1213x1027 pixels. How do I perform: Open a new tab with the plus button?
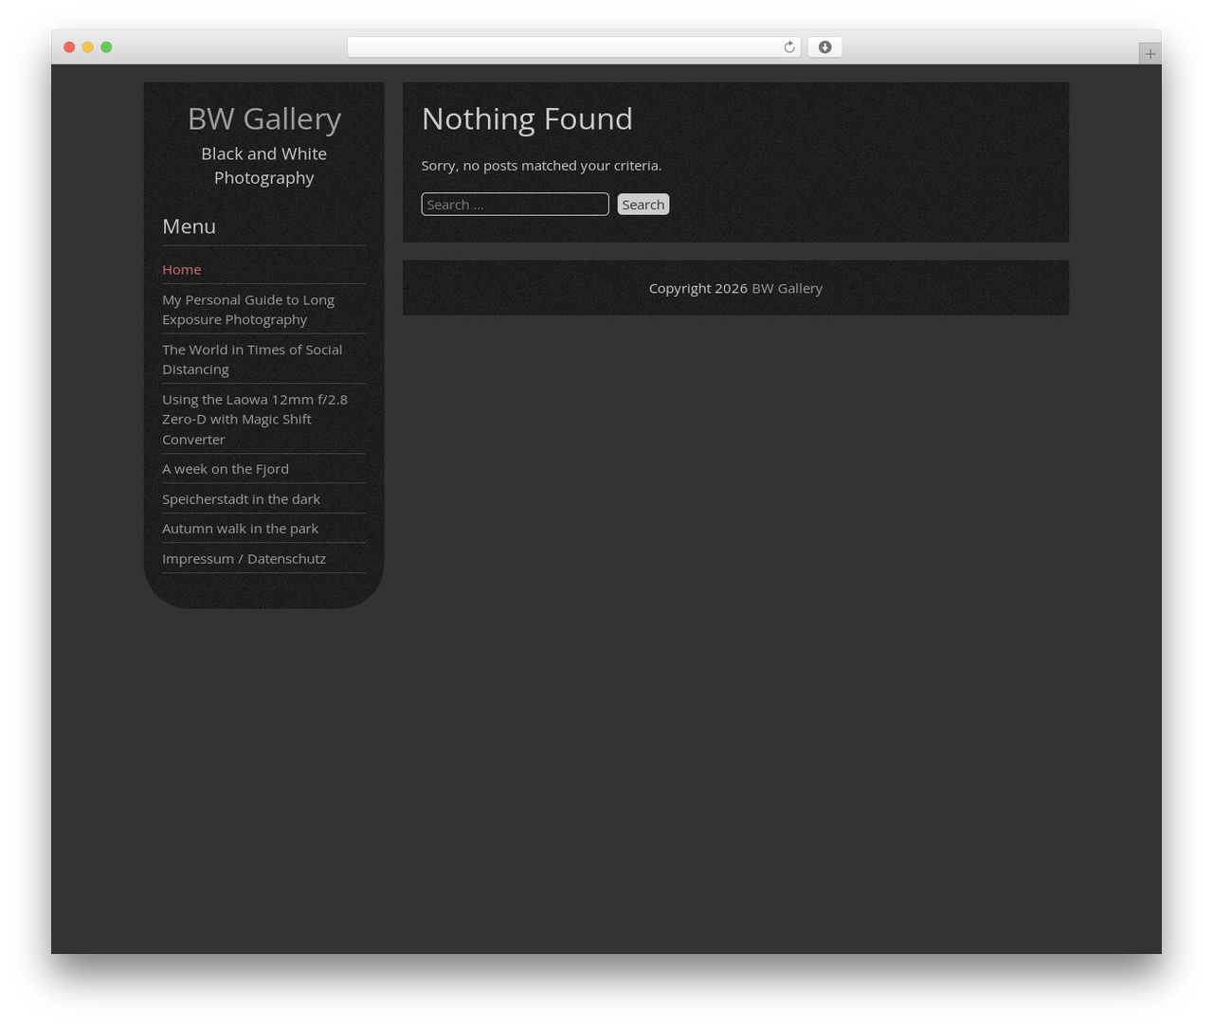(x=1150, y=54)
